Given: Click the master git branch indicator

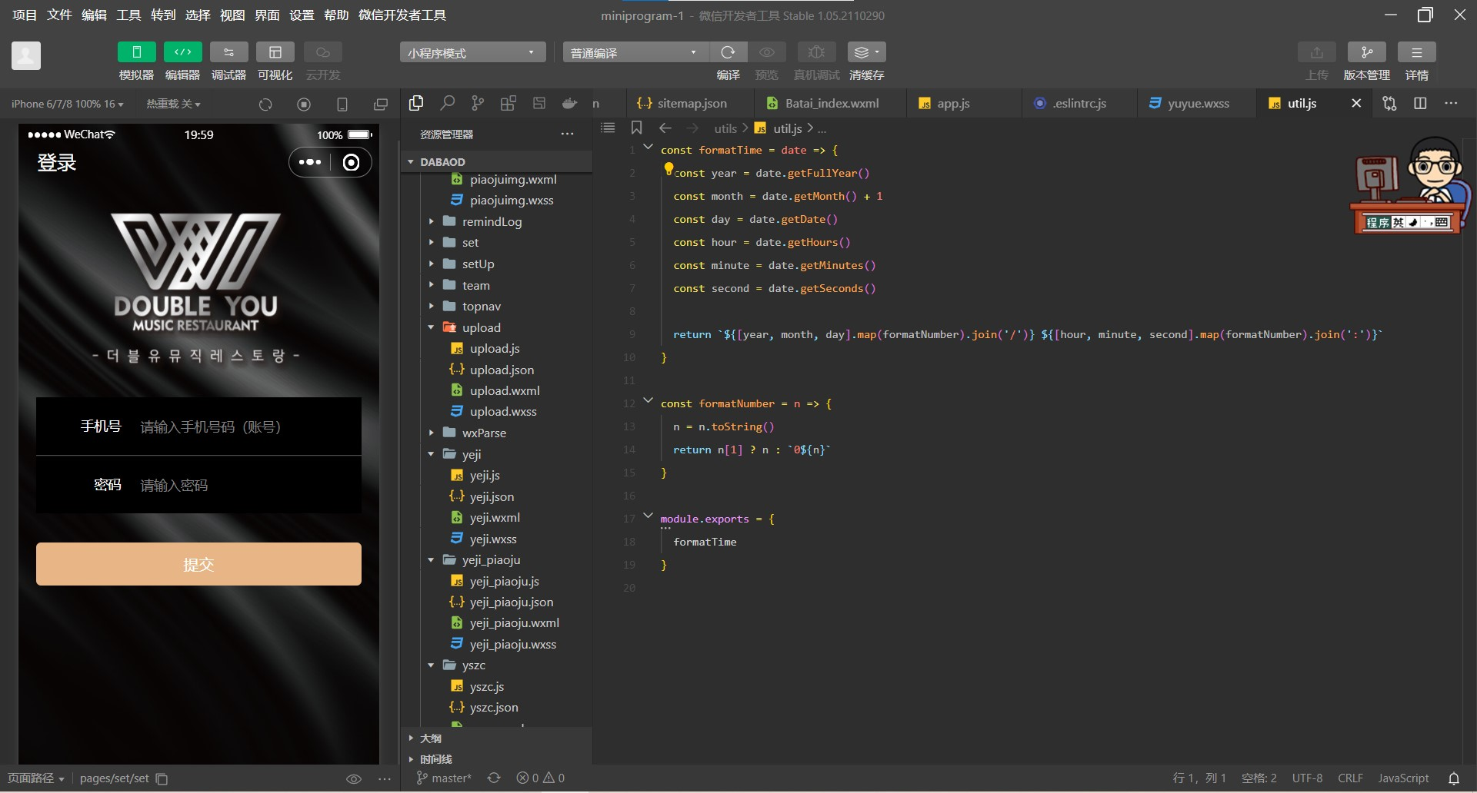Looking at the screenshot, I should [x=444, y=778].
